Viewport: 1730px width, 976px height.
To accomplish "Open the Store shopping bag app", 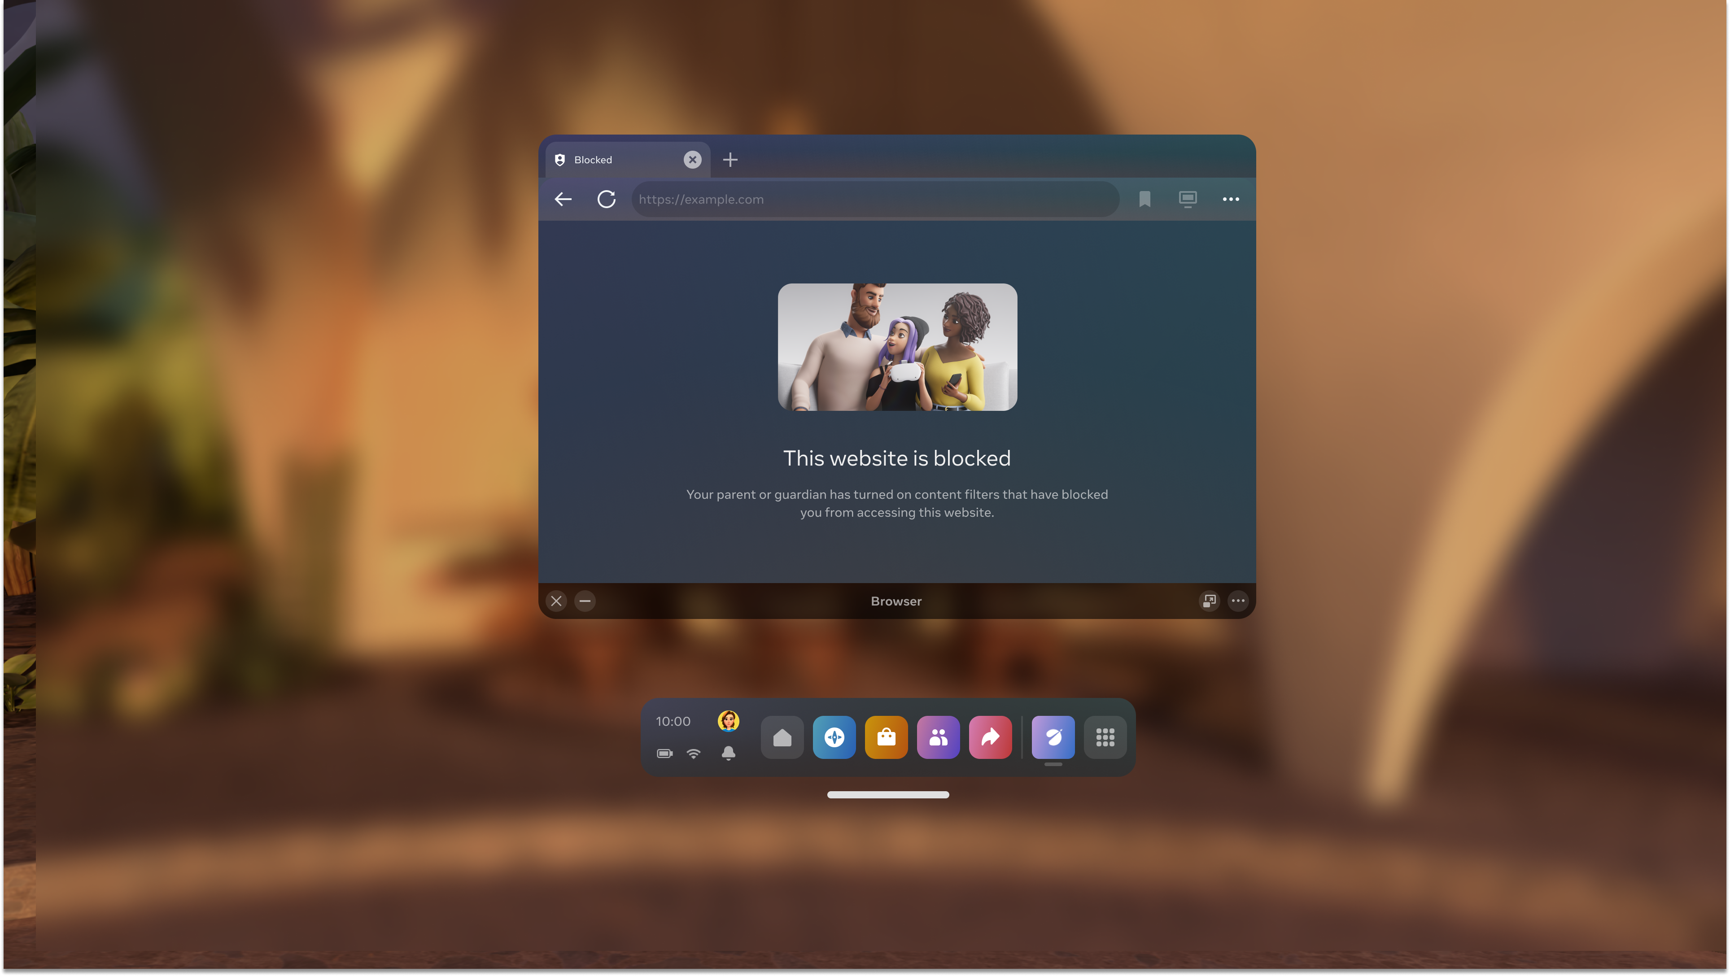I will [x=886, y=738].
